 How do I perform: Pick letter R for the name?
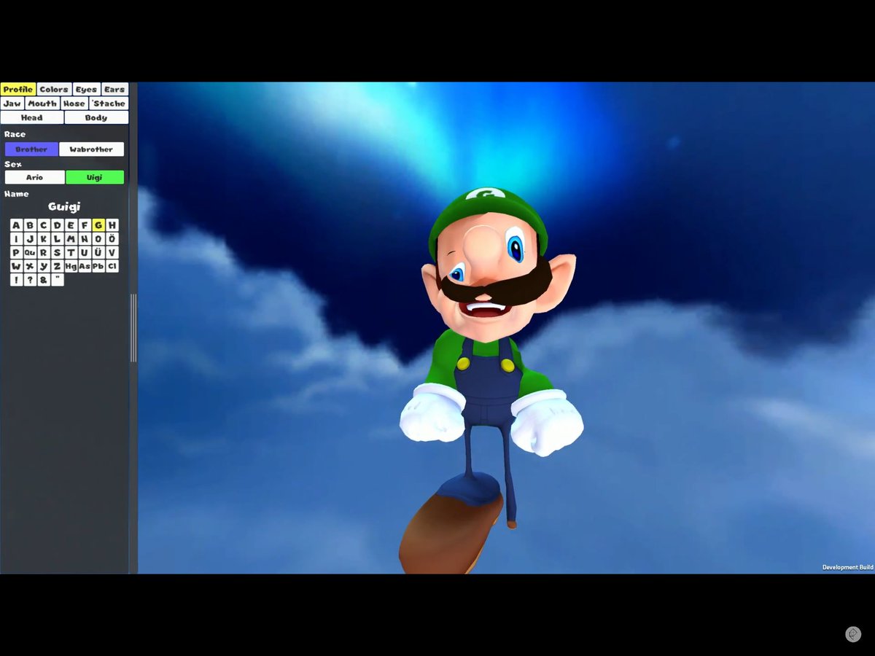(x=44, y=253)
